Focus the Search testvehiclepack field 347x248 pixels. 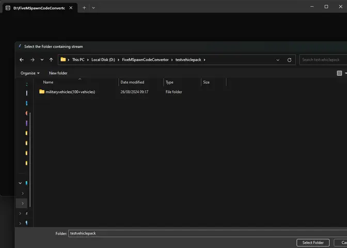coord(323,60)
